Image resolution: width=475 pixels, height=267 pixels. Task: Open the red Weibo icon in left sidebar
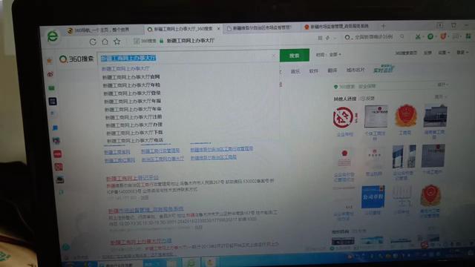(x=50, y=74)
